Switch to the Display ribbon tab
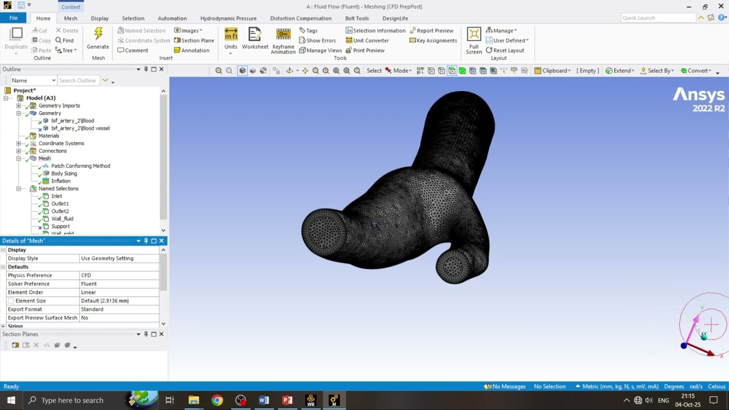729x410 pixels. [x=100, y=18]
